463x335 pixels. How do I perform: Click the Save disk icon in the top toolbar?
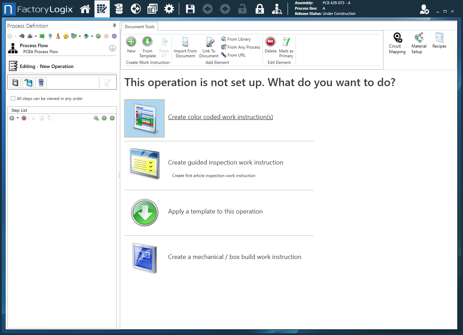(190, 9)
